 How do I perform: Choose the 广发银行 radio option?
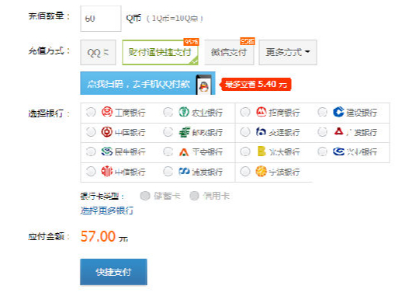coord(322,132)
